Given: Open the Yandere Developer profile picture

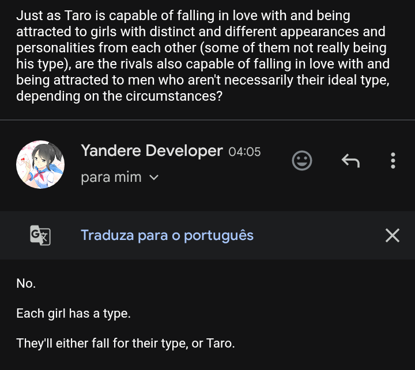Looking at the screenshot, I should [x=40, y=164].
